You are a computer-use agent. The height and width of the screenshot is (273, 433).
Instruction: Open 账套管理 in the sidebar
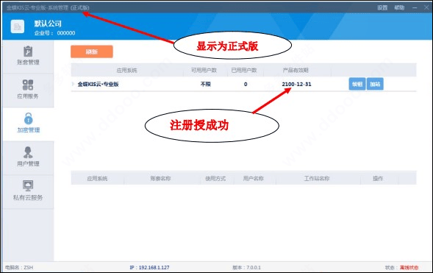click(x=28, y=57)
